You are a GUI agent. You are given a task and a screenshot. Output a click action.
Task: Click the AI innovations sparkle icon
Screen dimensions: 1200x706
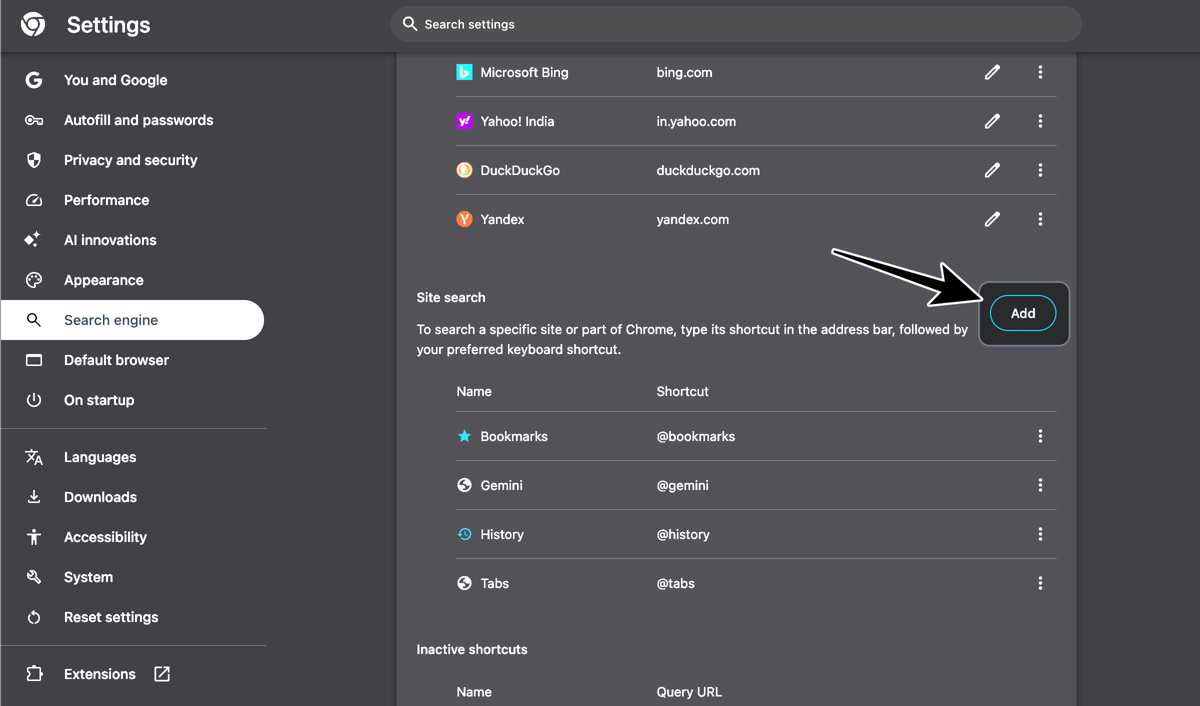[33, 240]
